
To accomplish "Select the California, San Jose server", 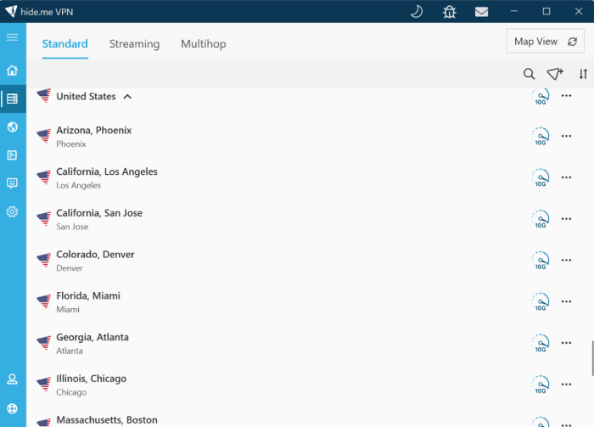I will point(310,219).
